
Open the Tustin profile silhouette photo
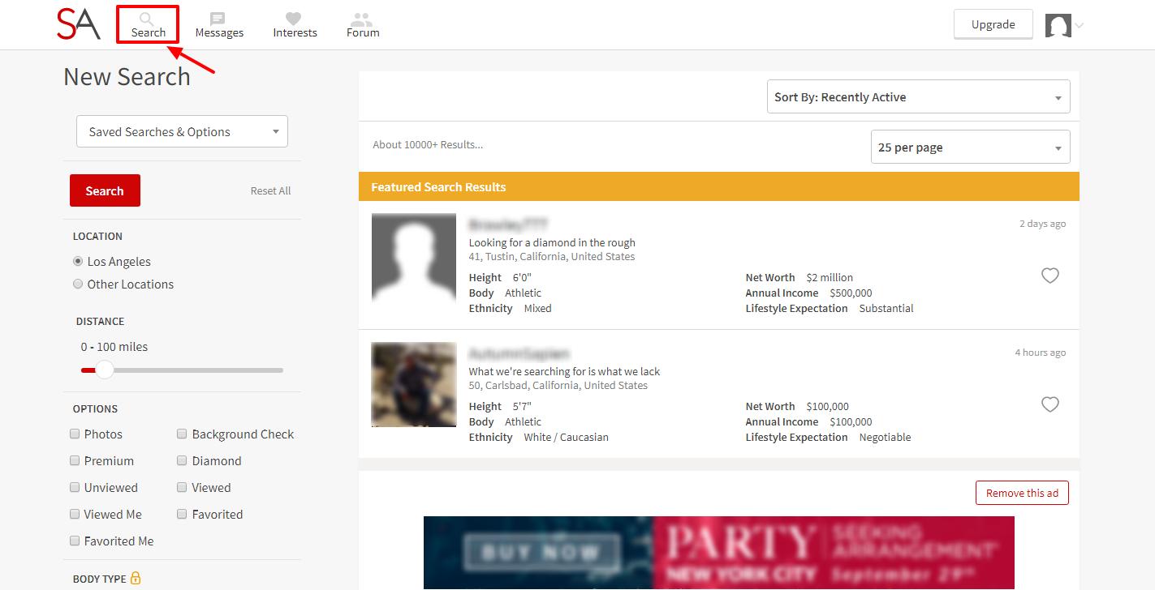[414, 256]
